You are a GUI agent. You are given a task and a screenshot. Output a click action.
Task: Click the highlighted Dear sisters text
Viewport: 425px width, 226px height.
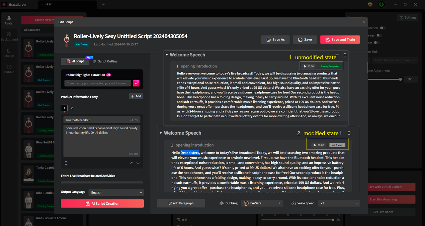pyautogui.click(x=190, y=153)
